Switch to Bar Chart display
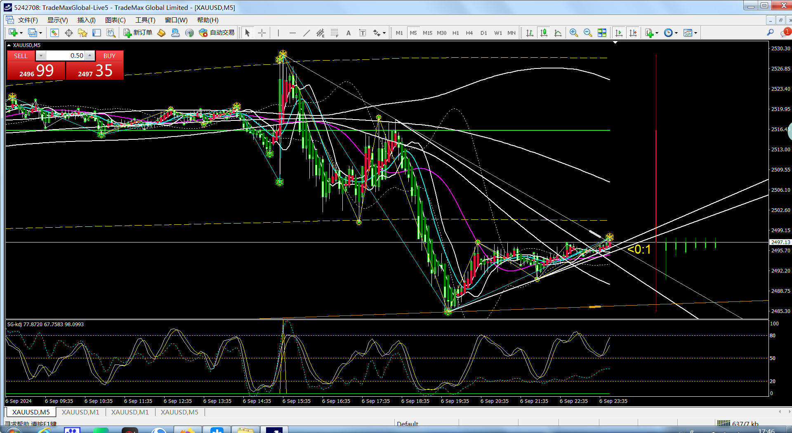 pos(530,33)
